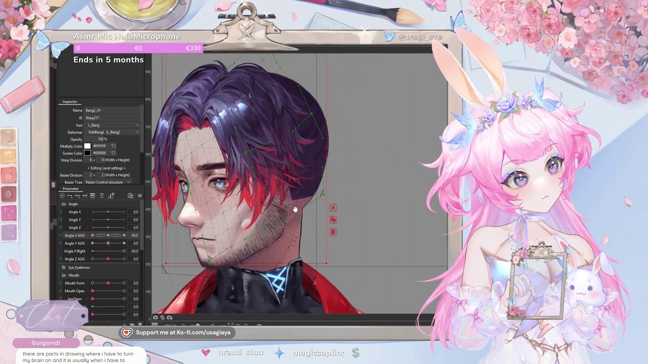This screenshot has width=648, height=364.
Task: Click the white Multiply Color swatch
Action: coord(87,146)
